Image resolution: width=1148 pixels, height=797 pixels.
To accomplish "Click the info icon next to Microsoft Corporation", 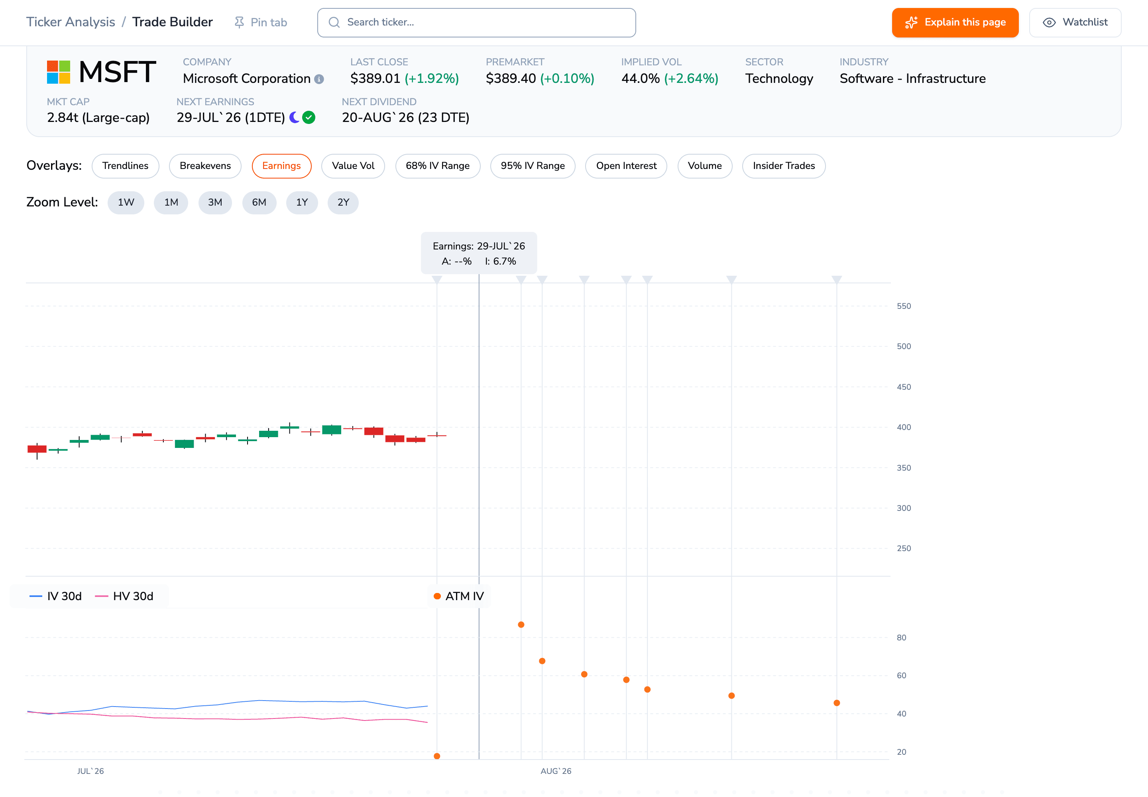I will point(319,79).
